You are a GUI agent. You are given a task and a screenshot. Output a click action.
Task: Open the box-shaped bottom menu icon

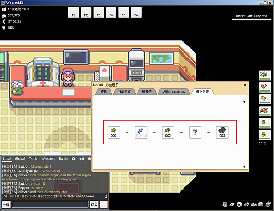[x=261, y=204]
